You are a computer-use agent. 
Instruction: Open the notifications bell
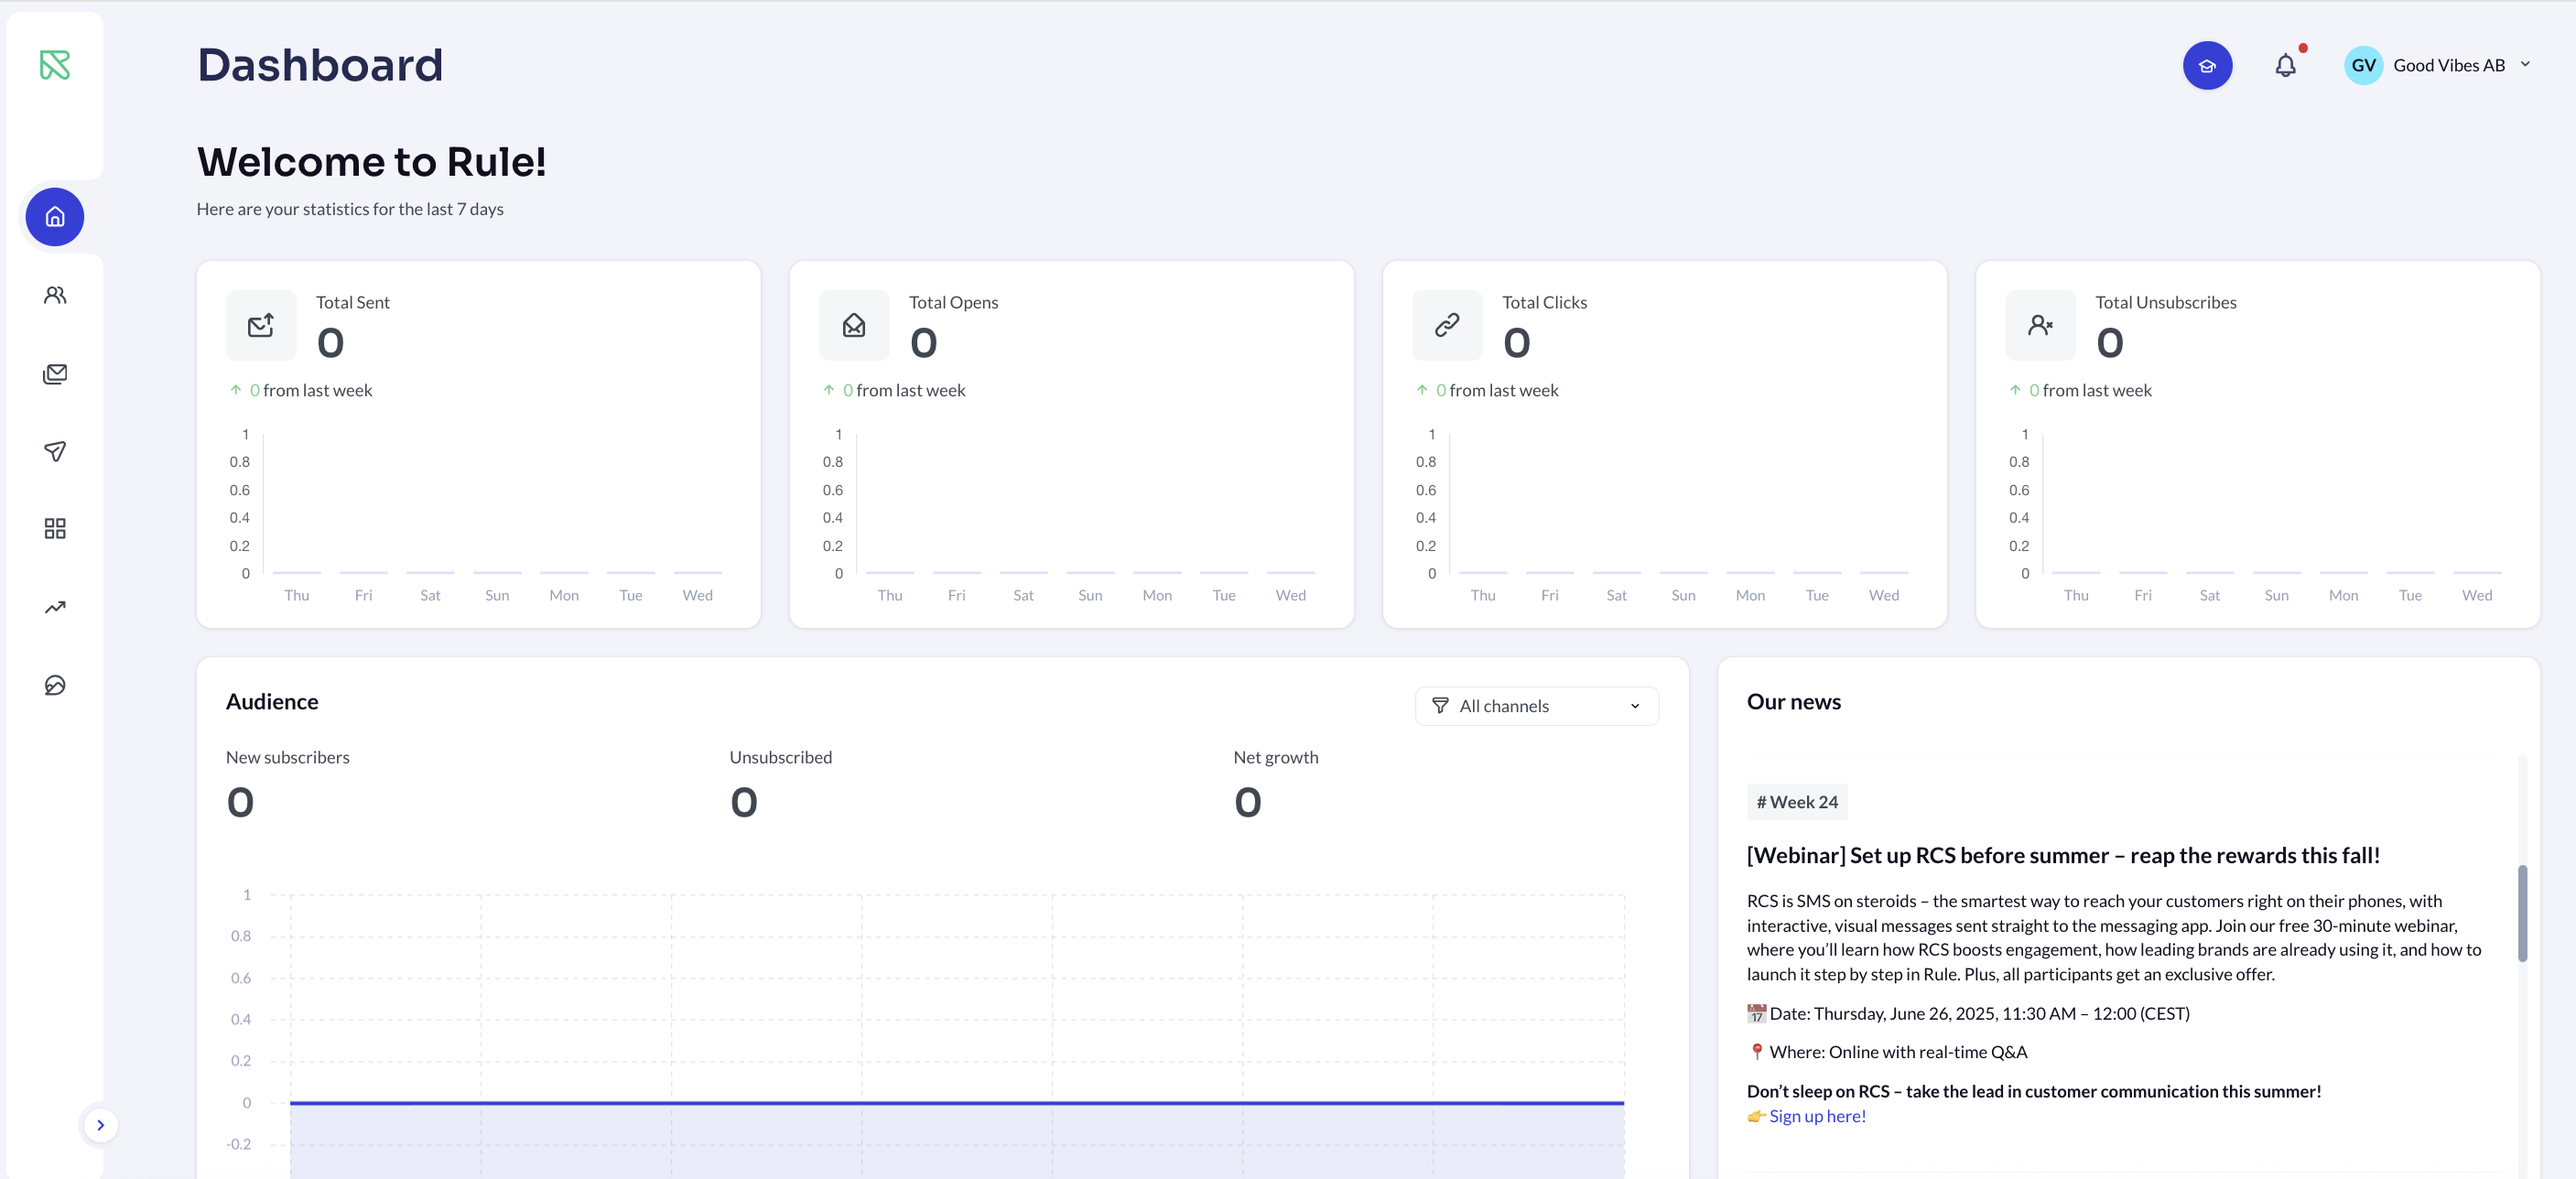2285,66
